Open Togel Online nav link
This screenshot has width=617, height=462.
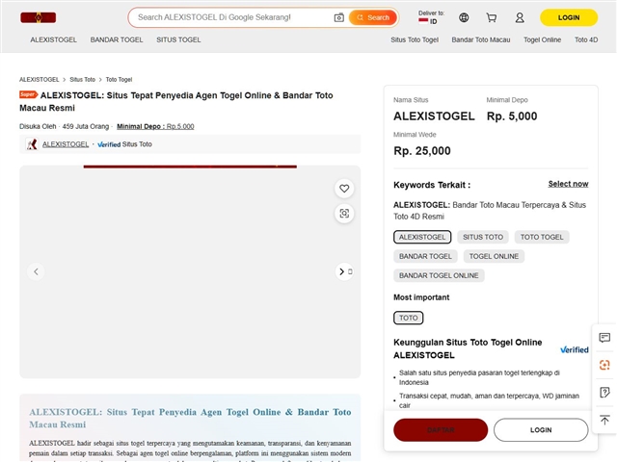(542, 39)
